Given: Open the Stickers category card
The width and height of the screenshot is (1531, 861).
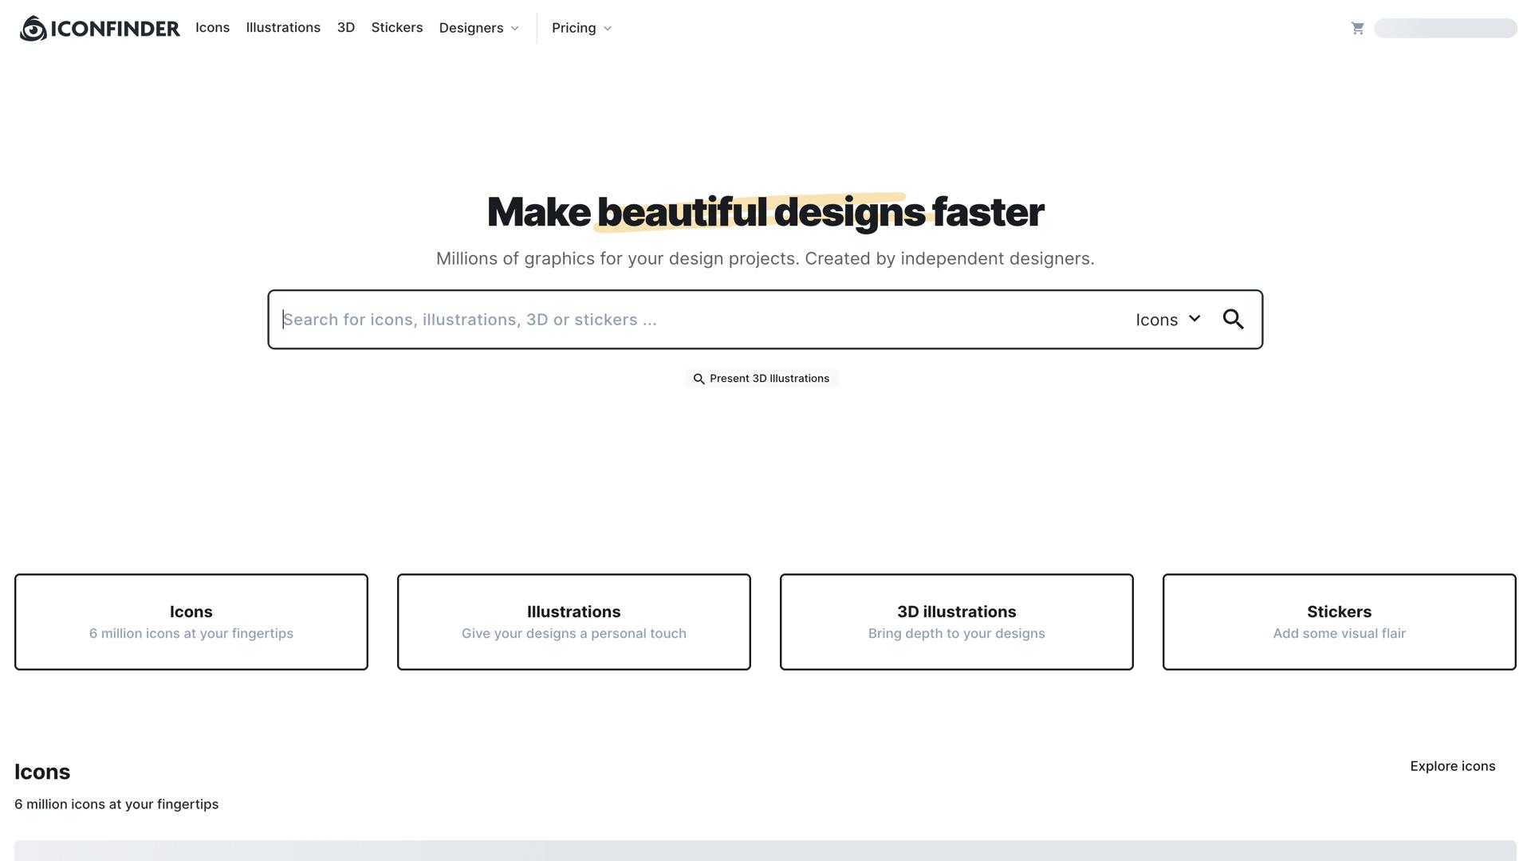Looking at the screenshot, I should click(x=1339, y=621).
